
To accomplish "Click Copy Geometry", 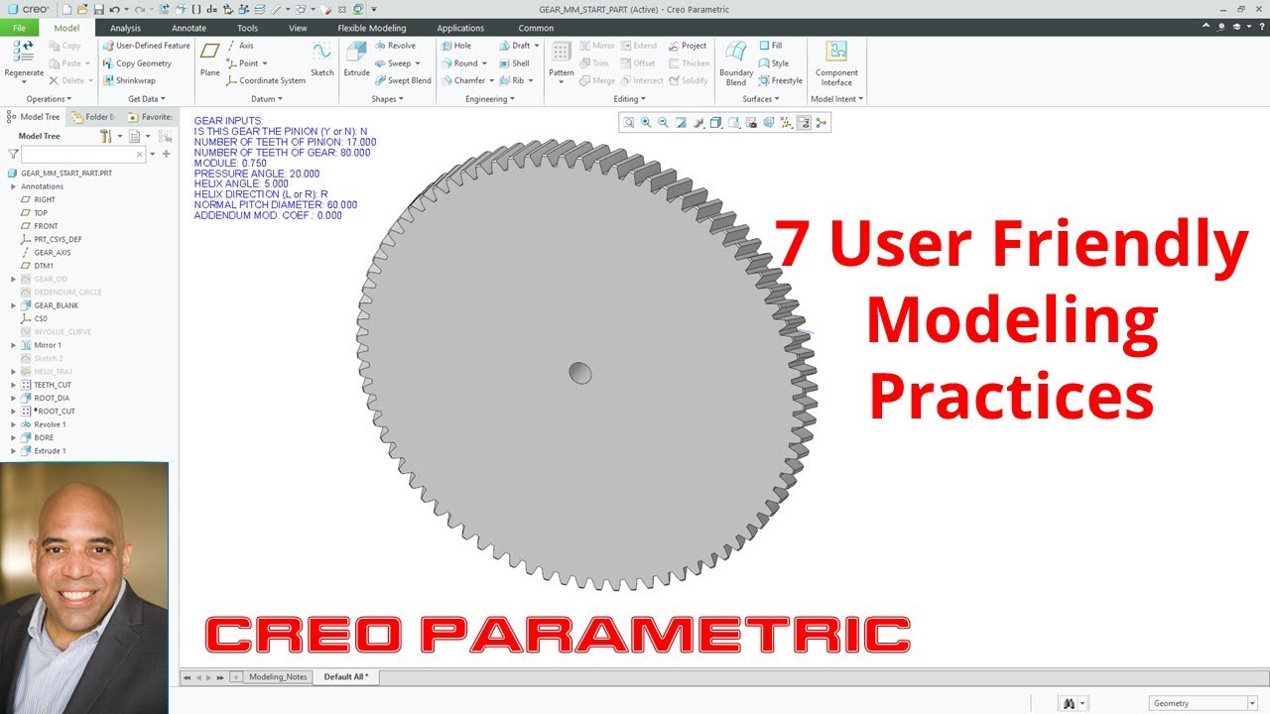I will pos(137,63).
